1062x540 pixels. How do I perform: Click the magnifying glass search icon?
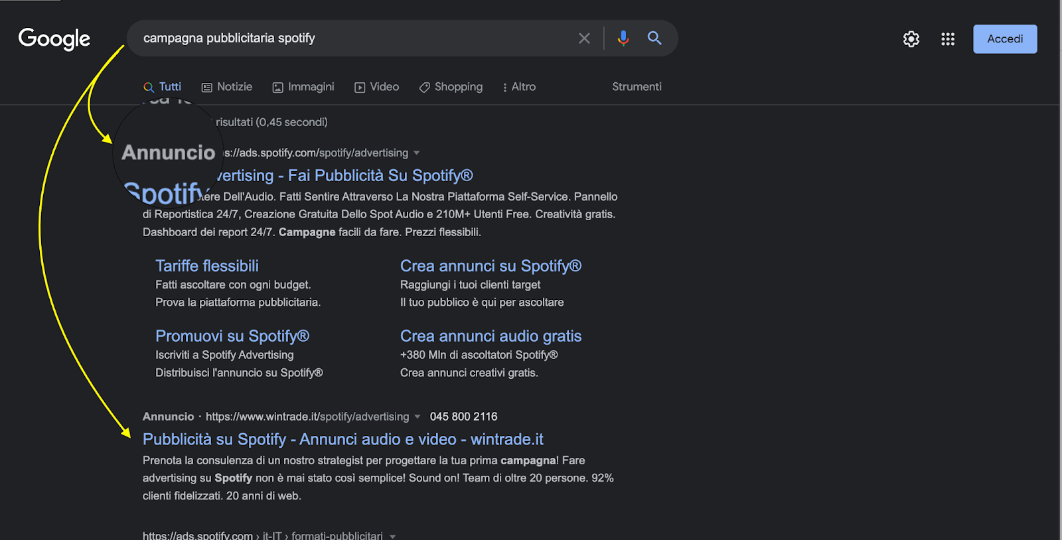[x=654, y=38]
